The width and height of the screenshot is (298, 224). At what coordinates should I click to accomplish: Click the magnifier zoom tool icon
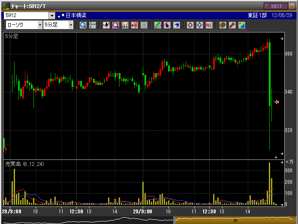point(83,25)
